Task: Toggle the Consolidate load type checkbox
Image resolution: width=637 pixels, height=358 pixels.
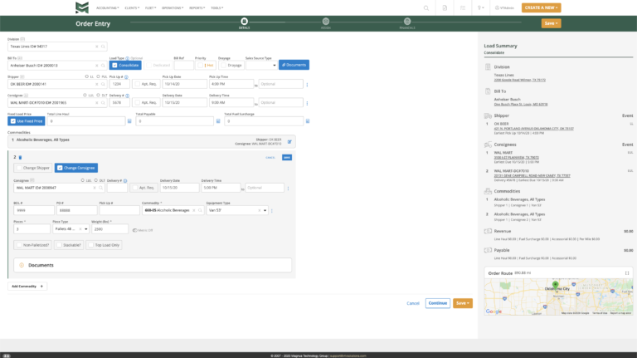Action: pyautogui.click(x=114, y=65)
